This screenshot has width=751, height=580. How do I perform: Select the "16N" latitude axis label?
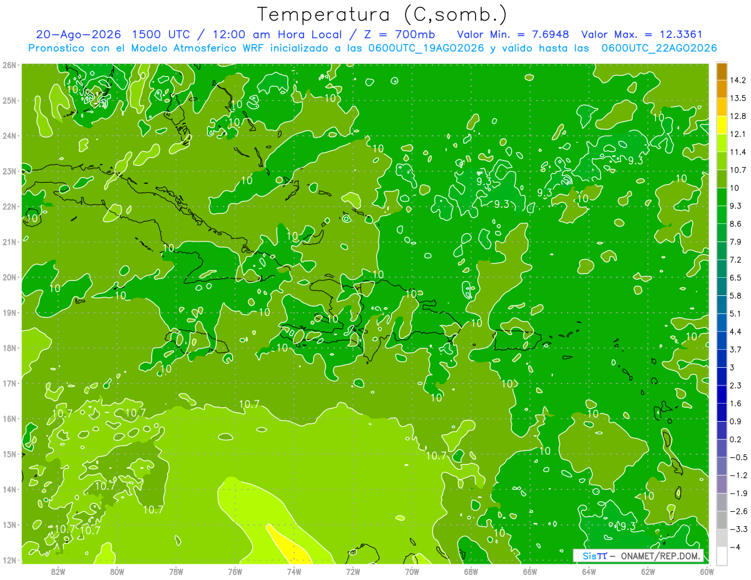tap(9, 419)
